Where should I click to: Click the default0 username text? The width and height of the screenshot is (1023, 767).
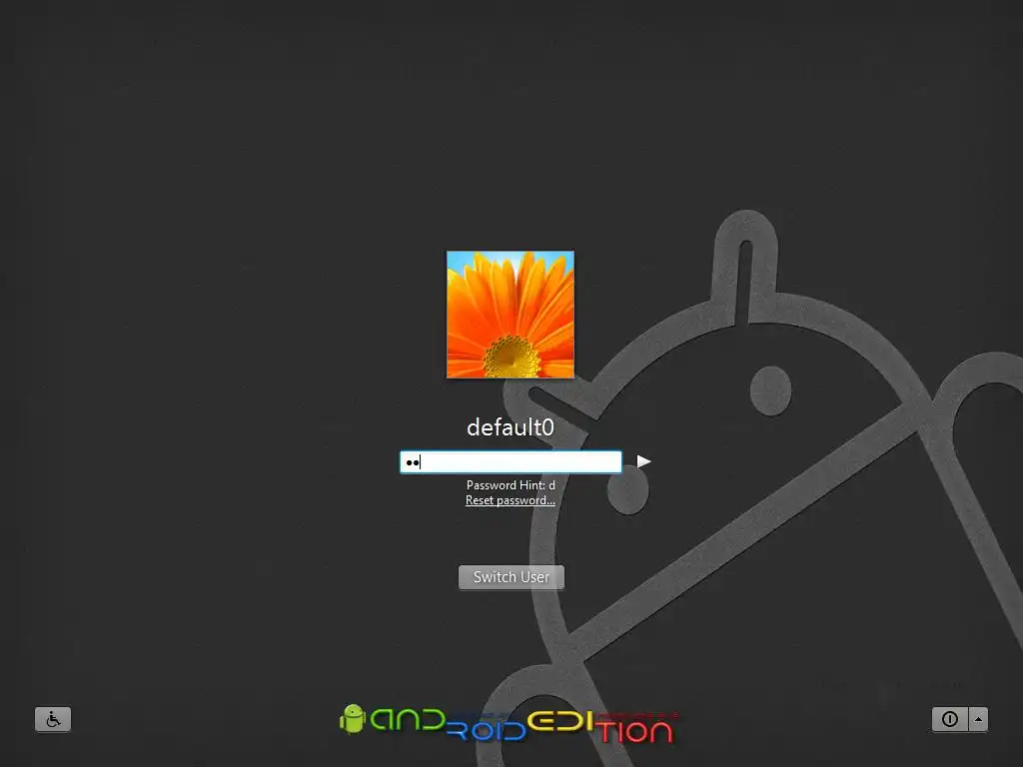click(x=511, y=427)
